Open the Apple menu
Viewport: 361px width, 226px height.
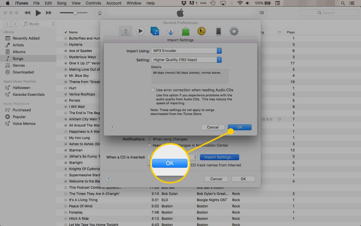(8, 3)
